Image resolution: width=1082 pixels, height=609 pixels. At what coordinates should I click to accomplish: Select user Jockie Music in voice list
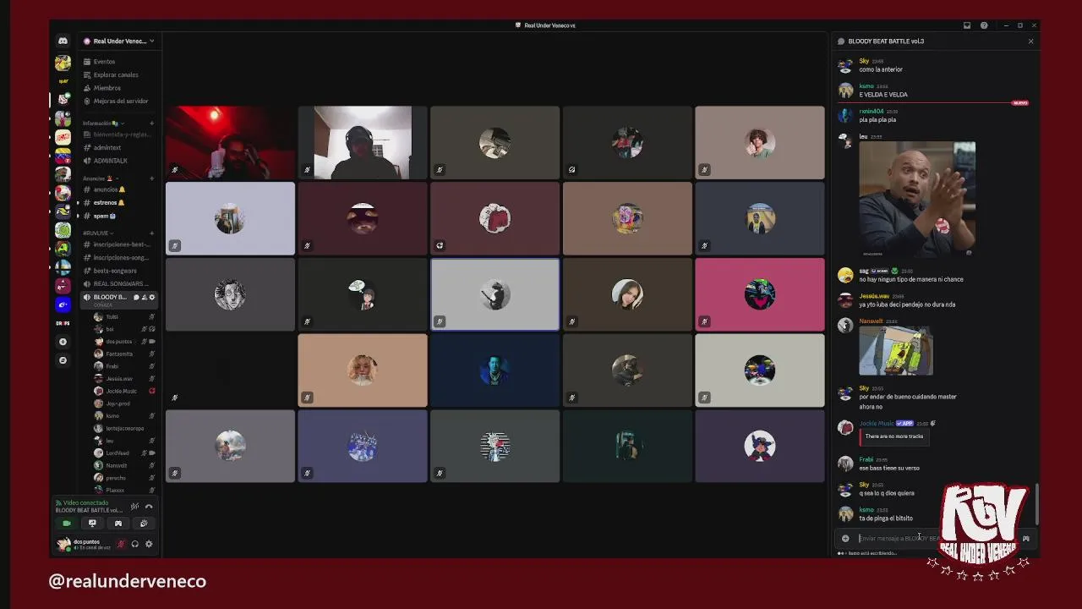[122, 391]
